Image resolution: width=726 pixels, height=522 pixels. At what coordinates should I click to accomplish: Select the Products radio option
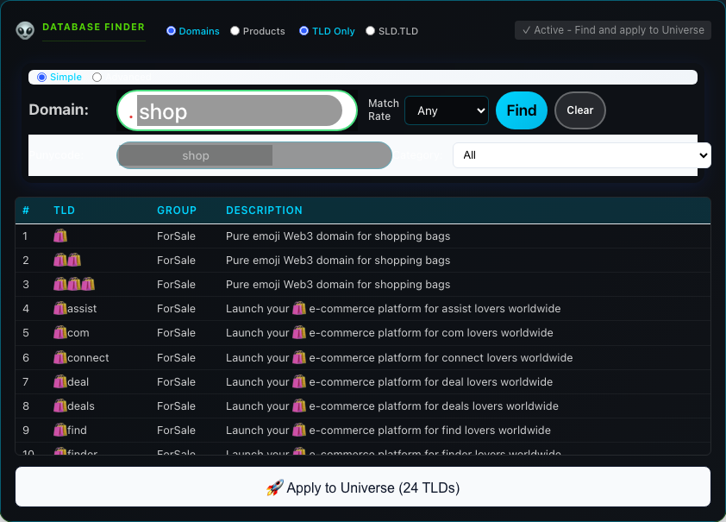coord(235,31)
